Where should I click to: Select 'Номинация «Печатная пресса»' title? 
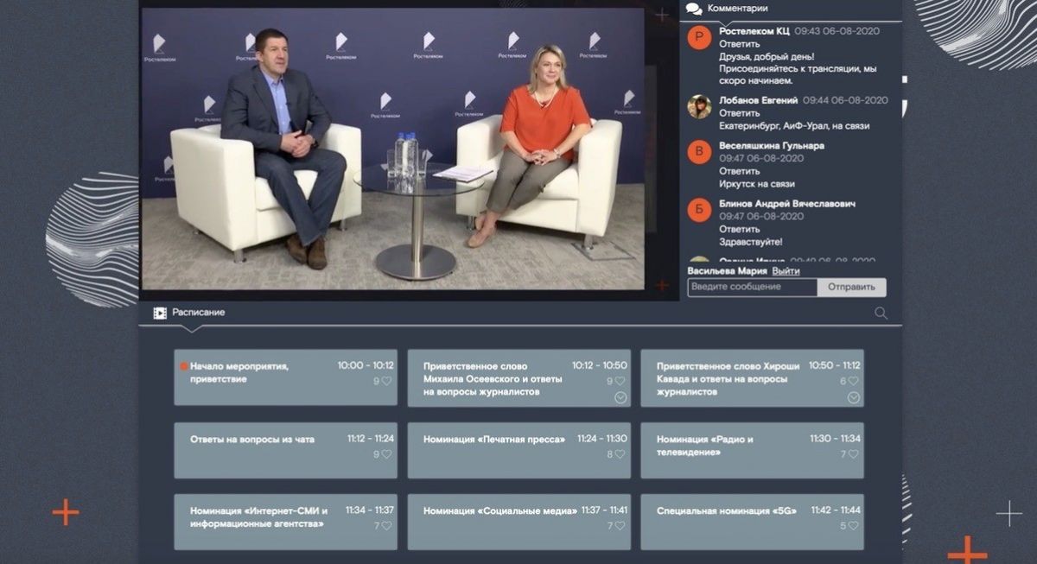[494, 440]
